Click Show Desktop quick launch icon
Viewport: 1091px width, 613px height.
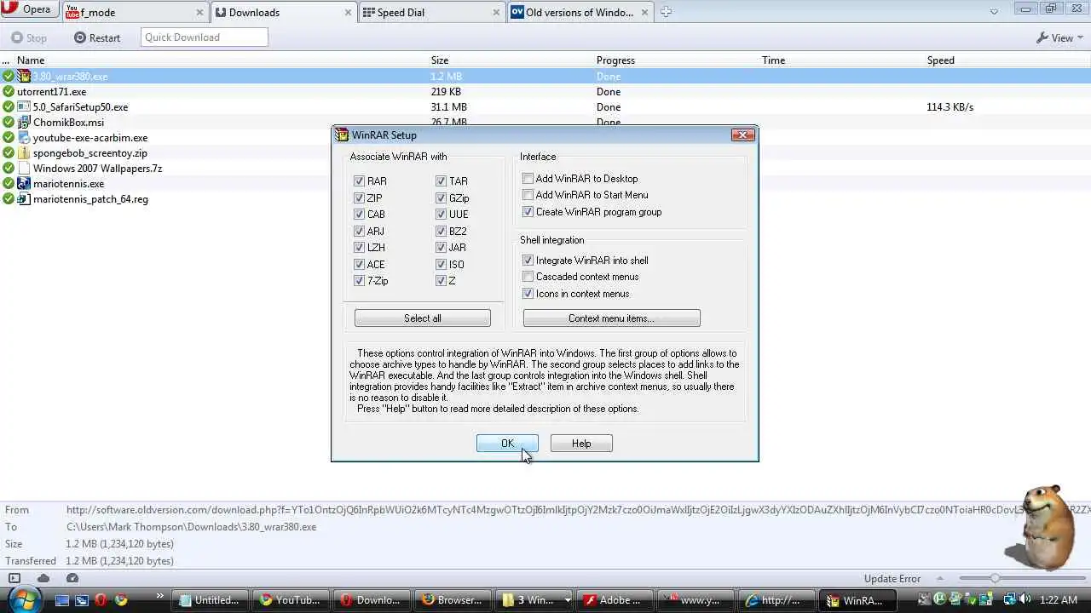[x=61, y=600]
